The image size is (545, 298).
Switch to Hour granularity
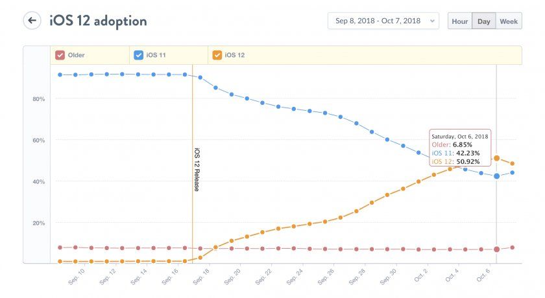(460, 21)
